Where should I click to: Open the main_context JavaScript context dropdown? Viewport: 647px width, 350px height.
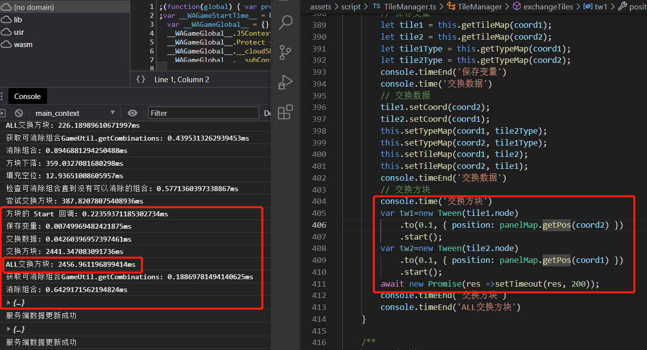(75, 113)
